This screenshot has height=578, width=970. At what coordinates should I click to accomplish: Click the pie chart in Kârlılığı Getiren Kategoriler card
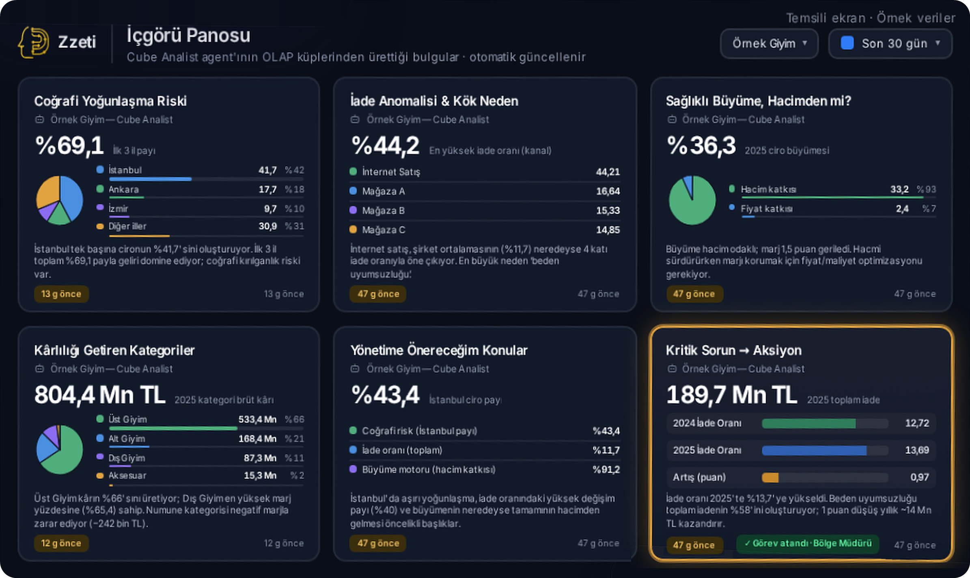[60, 449]
